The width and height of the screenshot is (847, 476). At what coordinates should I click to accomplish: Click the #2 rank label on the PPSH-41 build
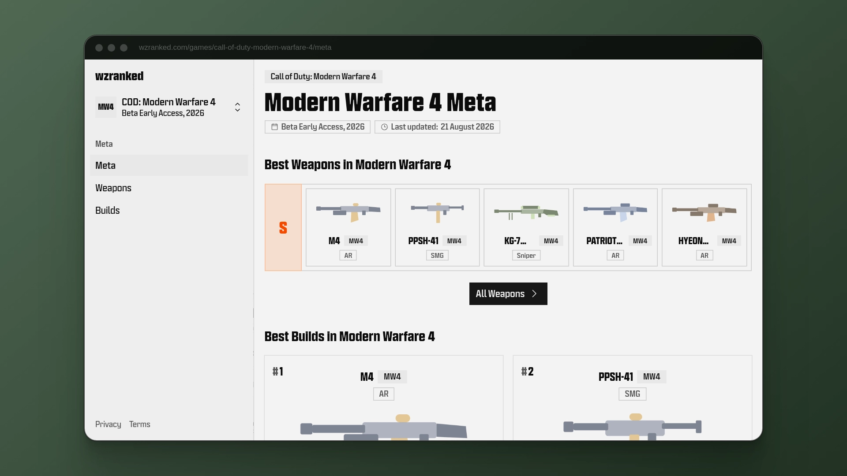[527, 372]
